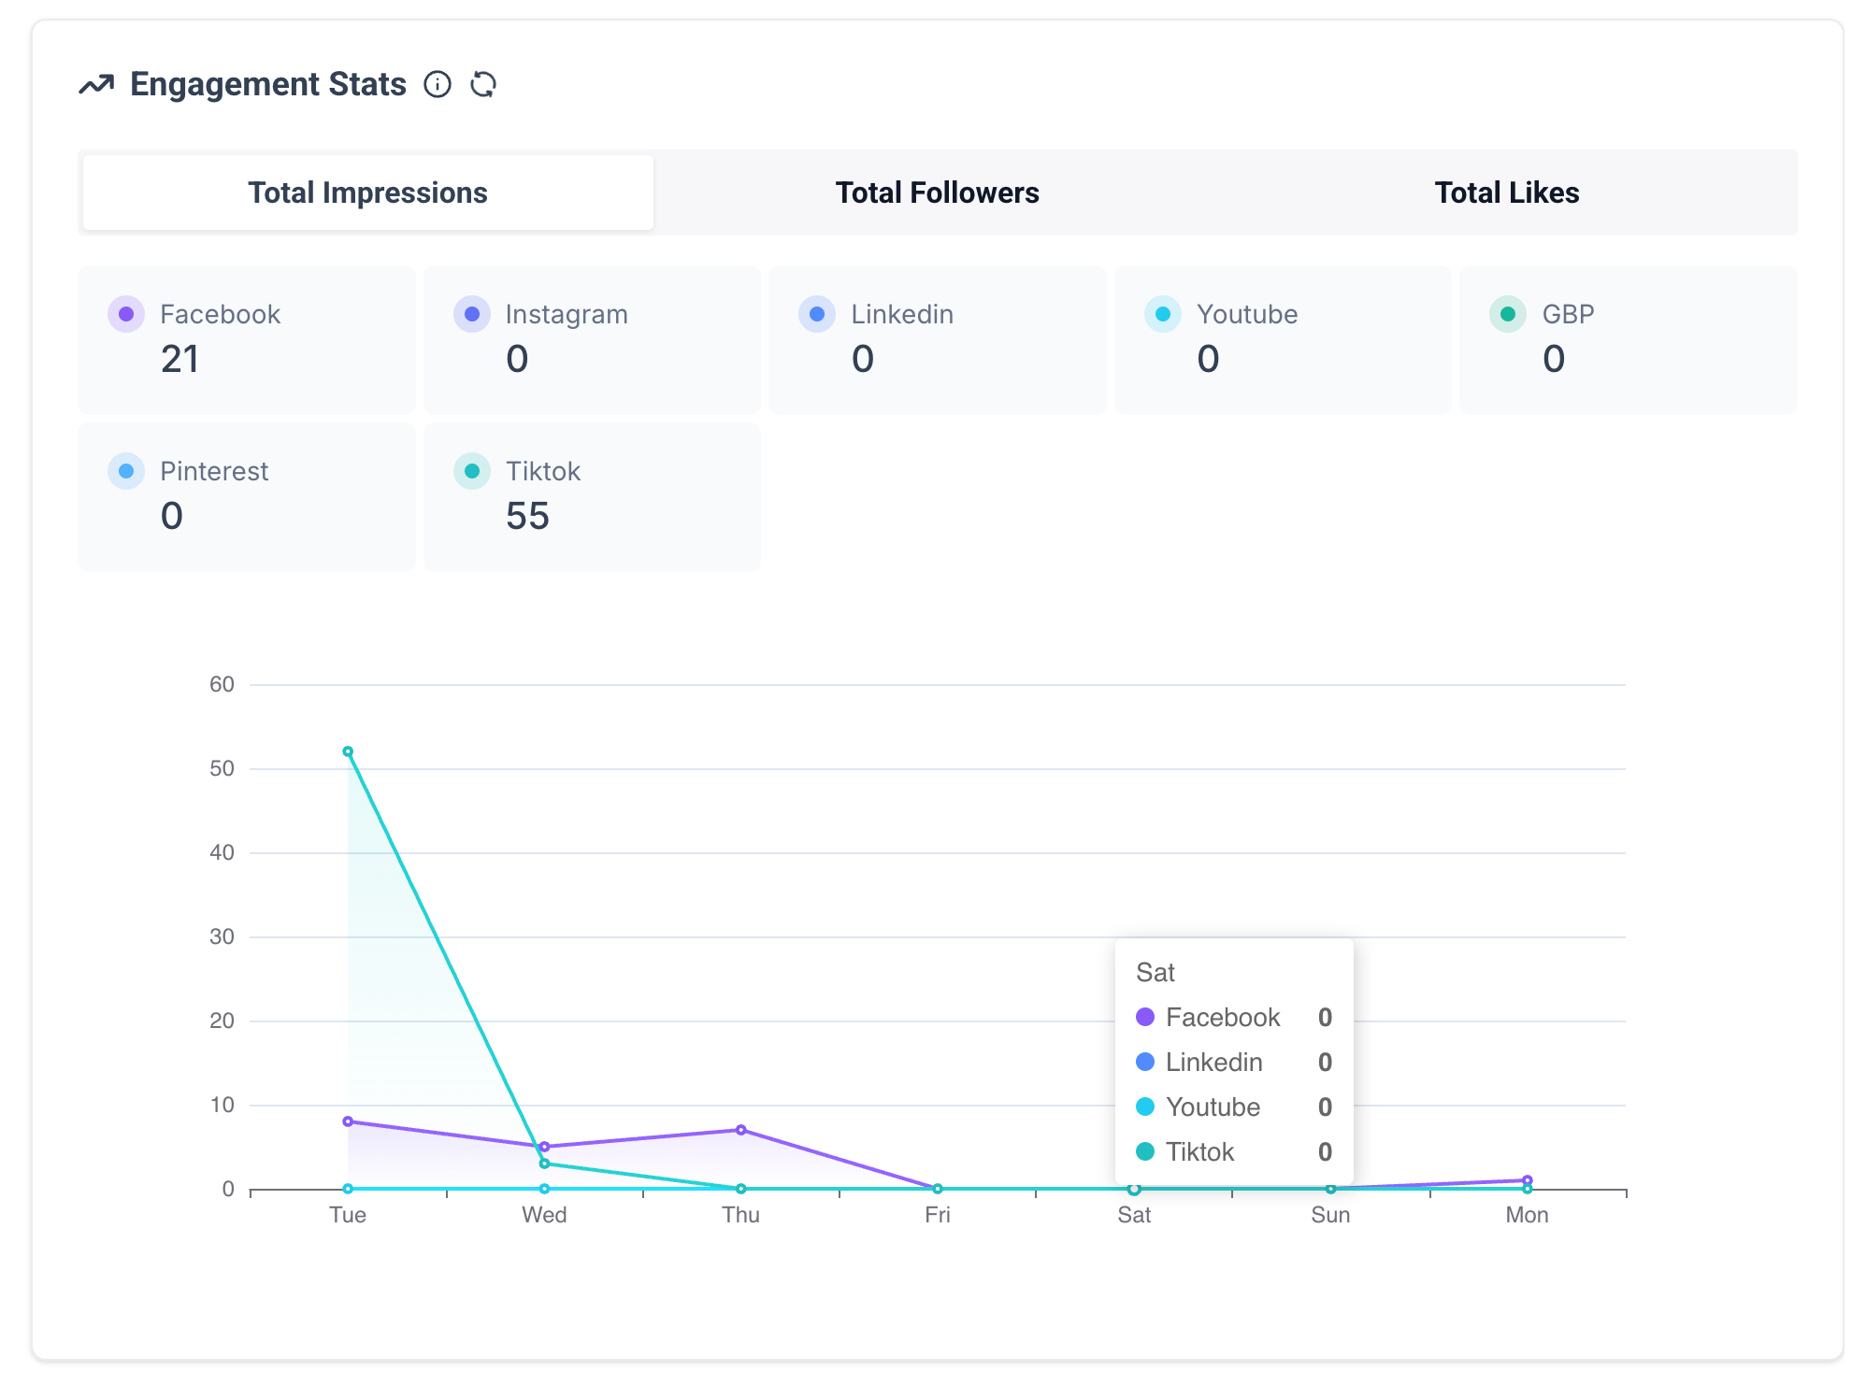Click the Linkedin blue dot icon
Screen dimensions: 1866x1385
[x=817, y=314]
